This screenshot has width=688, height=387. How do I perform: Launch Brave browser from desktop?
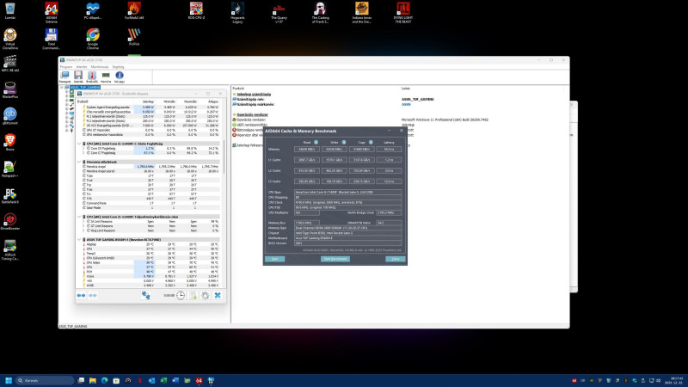coord(10,143)
